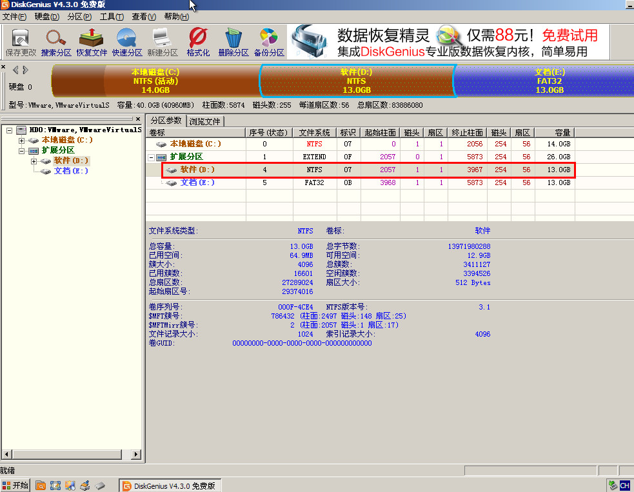
Task: Close the disk bar with the small X
Action: point(3,66)
